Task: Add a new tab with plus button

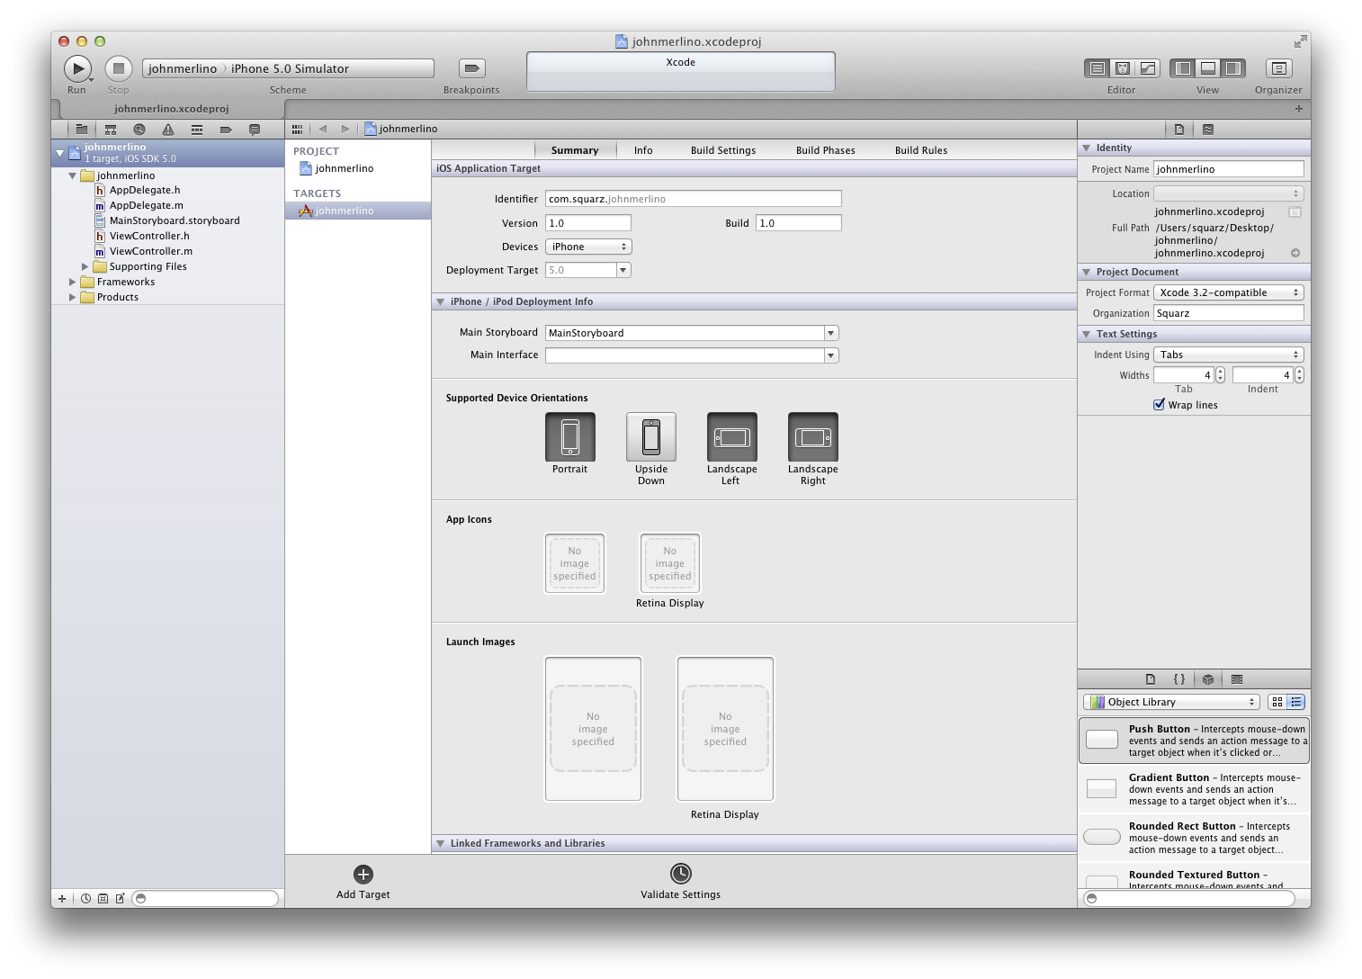Action: point(1298,109)
